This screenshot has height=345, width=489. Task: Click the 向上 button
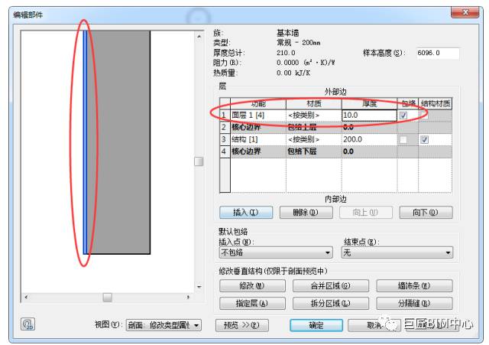point(366,213)
